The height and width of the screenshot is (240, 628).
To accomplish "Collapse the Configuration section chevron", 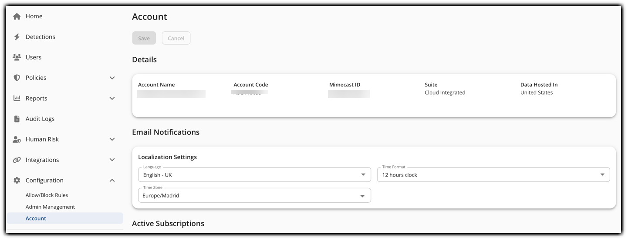I will (112, 181).
